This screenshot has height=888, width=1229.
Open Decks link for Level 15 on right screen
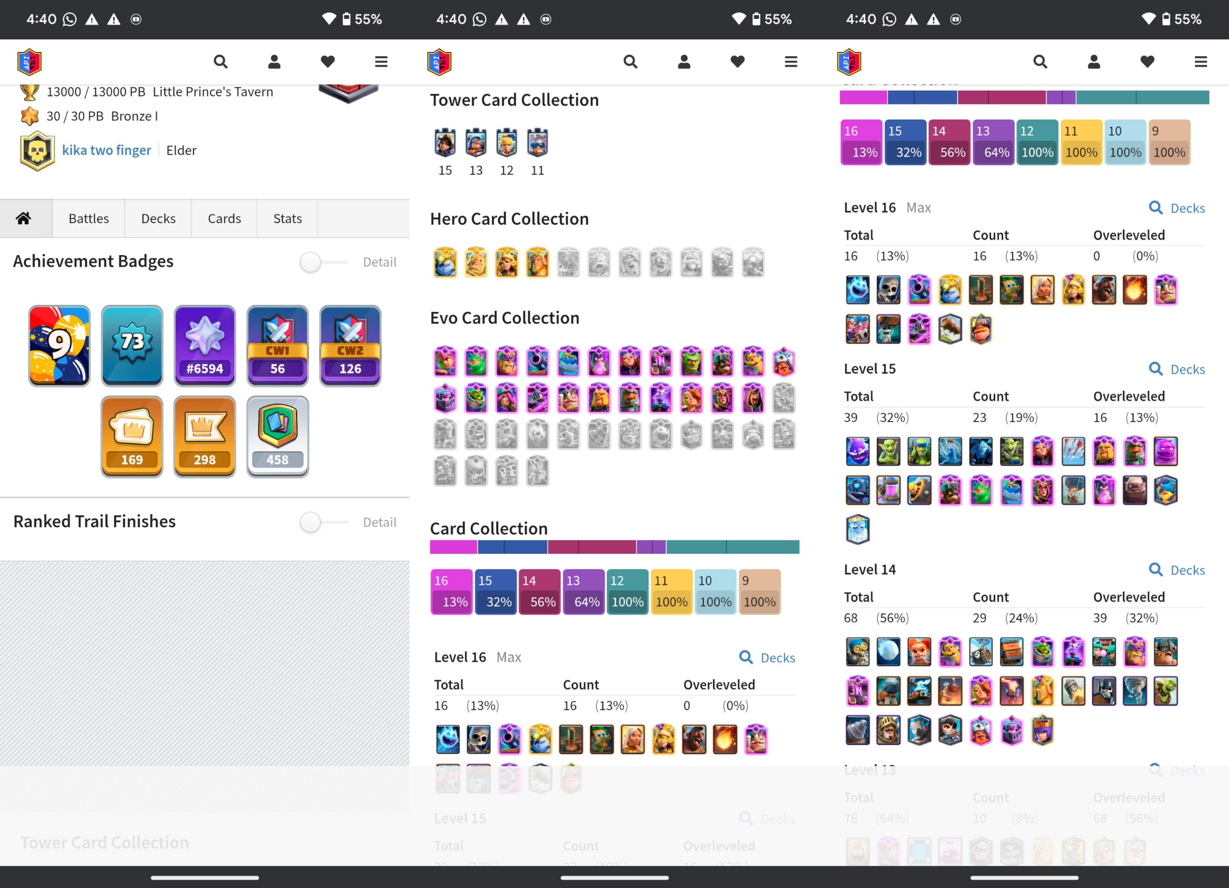1177,369
